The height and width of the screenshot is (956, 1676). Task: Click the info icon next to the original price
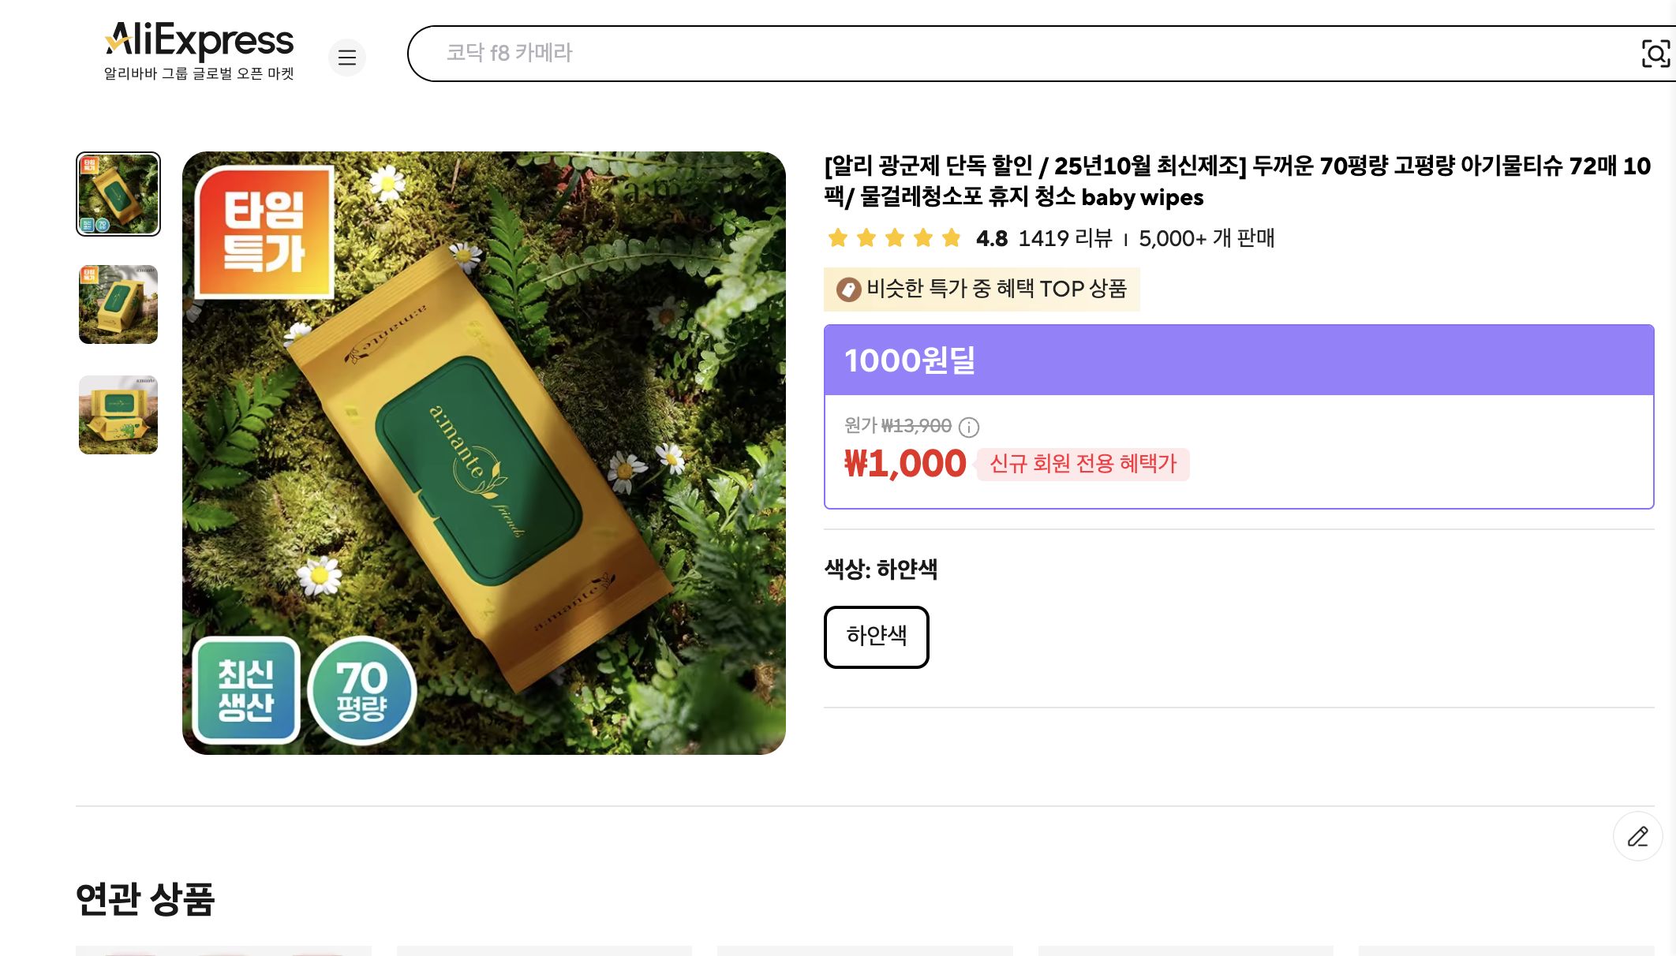click(x=970, y=428)
